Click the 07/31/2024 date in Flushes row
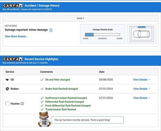The image size is (161, 131). 106,98
